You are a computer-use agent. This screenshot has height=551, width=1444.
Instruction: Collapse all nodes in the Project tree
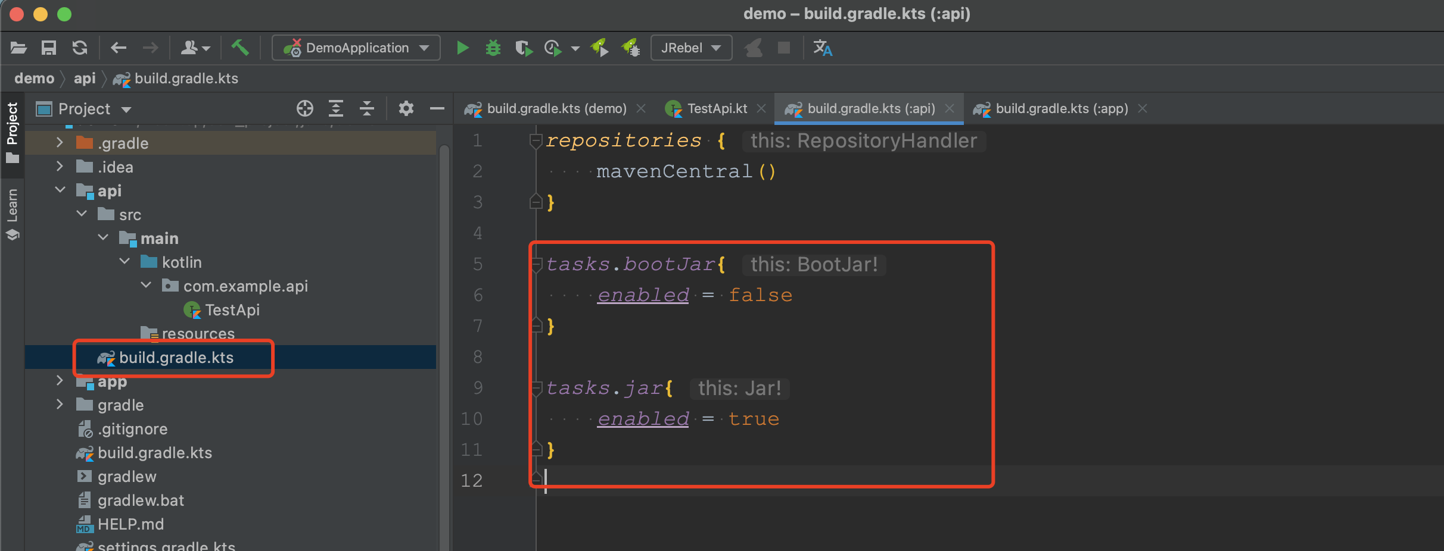pos(367,108)
